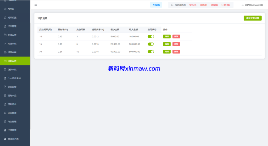Click 编辑 button for the 10-day loan

point(167,36)
